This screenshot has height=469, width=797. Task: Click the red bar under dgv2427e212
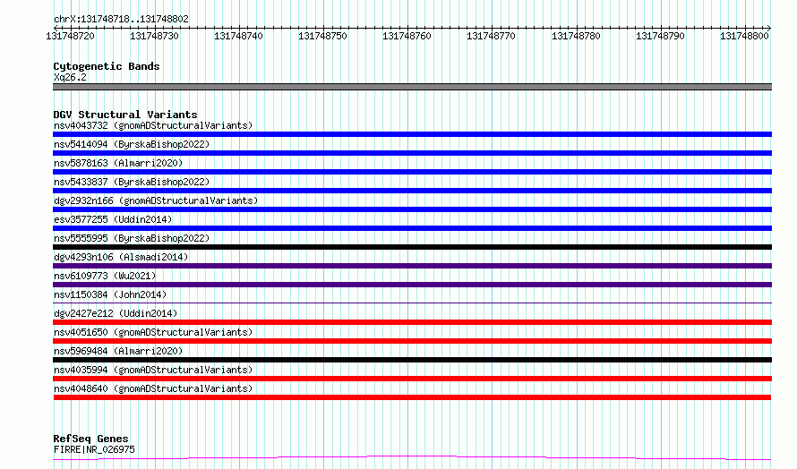tap(412, 322)
